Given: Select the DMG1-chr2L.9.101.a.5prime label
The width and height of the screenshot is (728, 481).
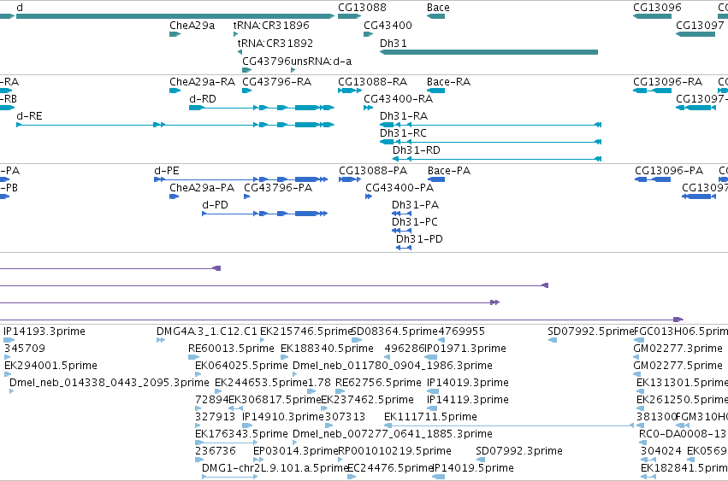Looking at the screenshot, I should tap(275, 468).
